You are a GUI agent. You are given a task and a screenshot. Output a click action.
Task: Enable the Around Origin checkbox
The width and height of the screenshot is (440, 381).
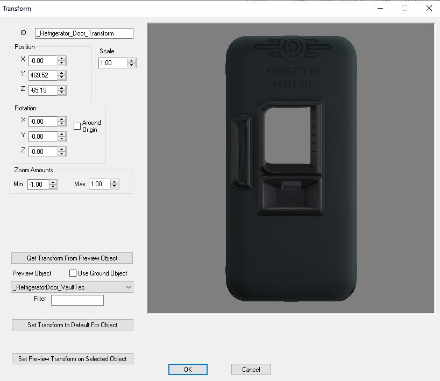77,126
